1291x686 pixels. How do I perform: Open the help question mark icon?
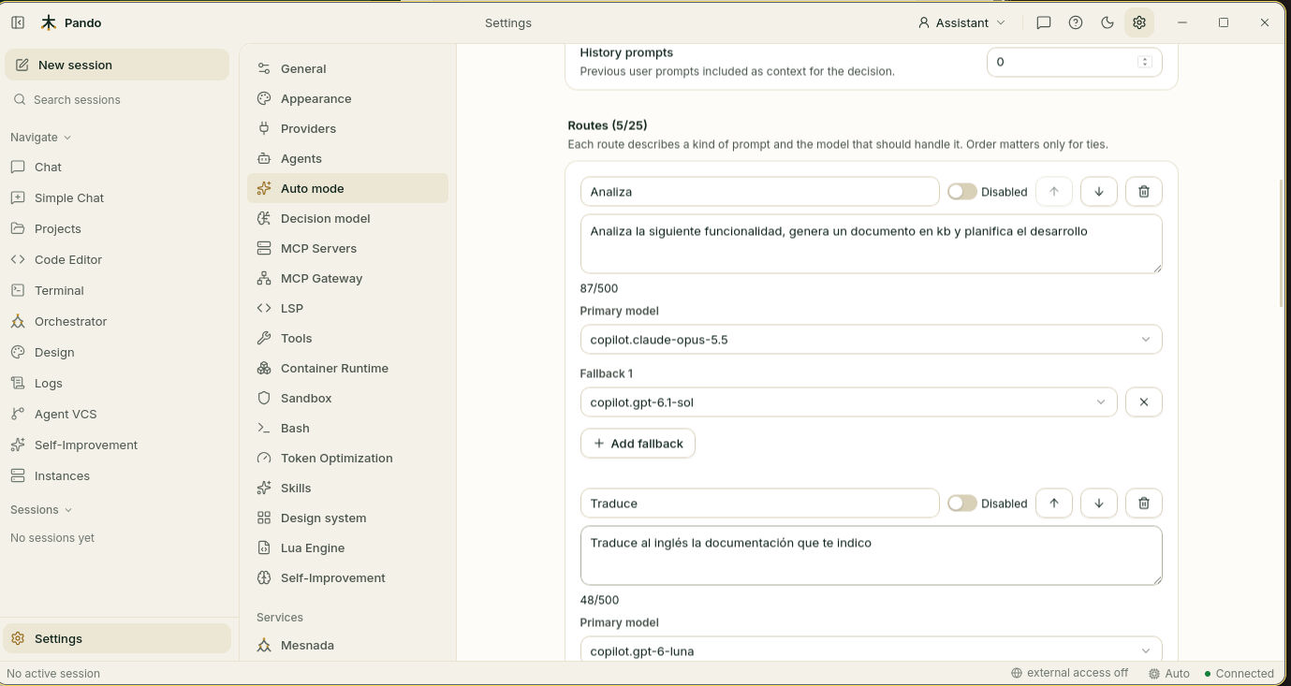(x=1076, y=22)
